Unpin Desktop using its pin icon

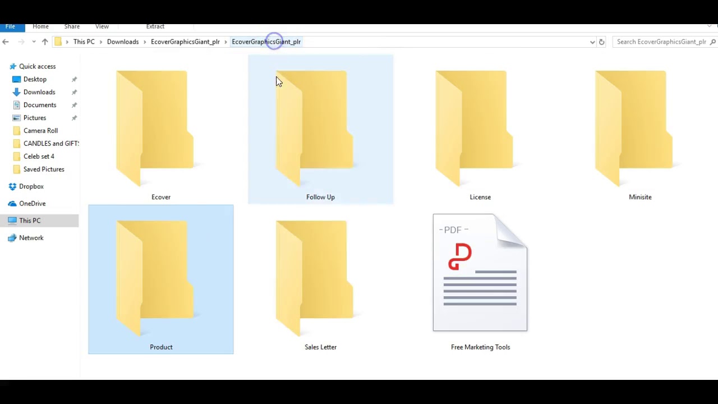click(x=74, y=79)
